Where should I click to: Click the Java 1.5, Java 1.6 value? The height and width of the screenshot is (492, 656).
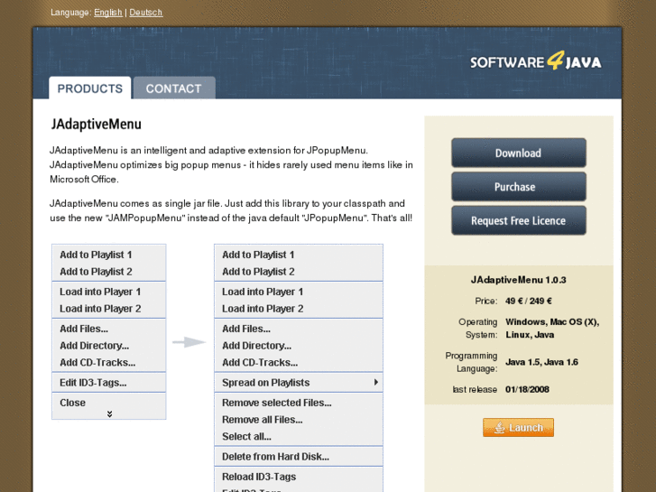pos(541,362)
